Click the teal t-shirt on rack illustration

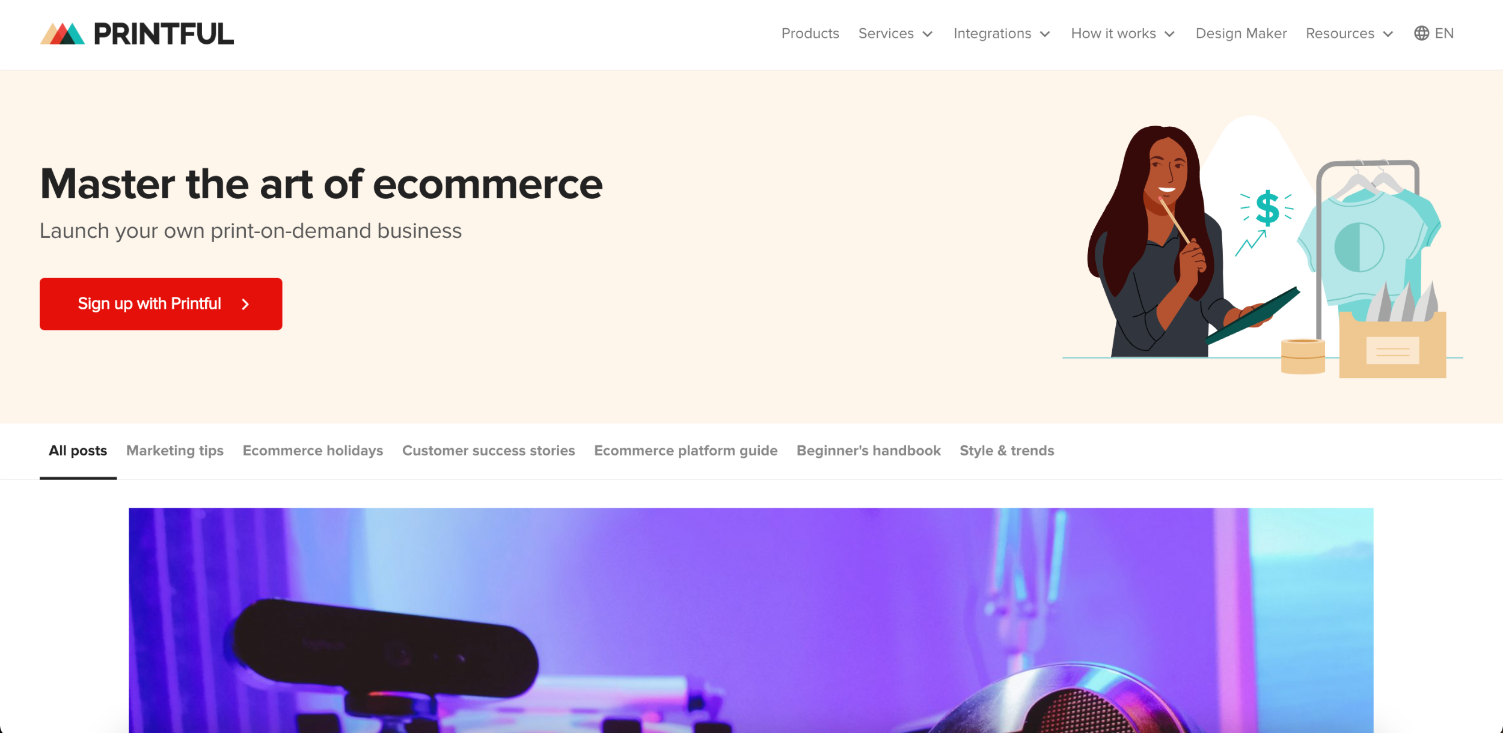1368,246
